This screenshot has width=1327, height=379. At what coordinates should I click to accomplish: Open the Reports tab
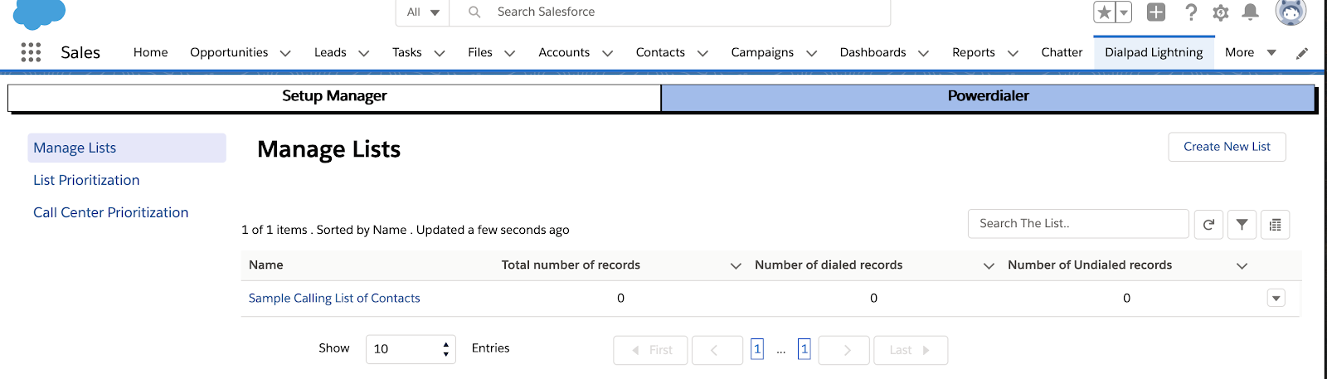tap(974, 52)
